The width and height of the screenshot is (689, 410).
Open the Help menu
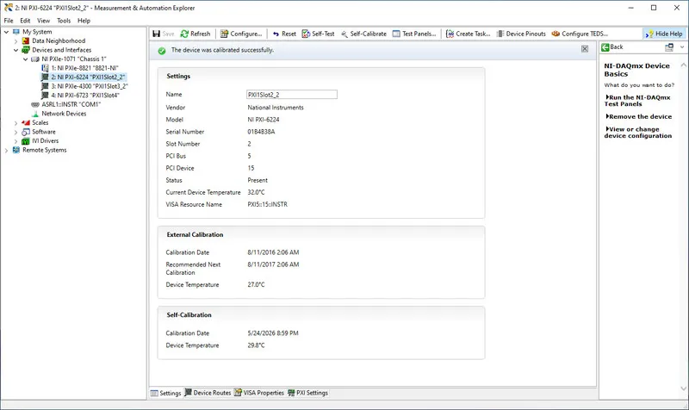pos(84,20)
